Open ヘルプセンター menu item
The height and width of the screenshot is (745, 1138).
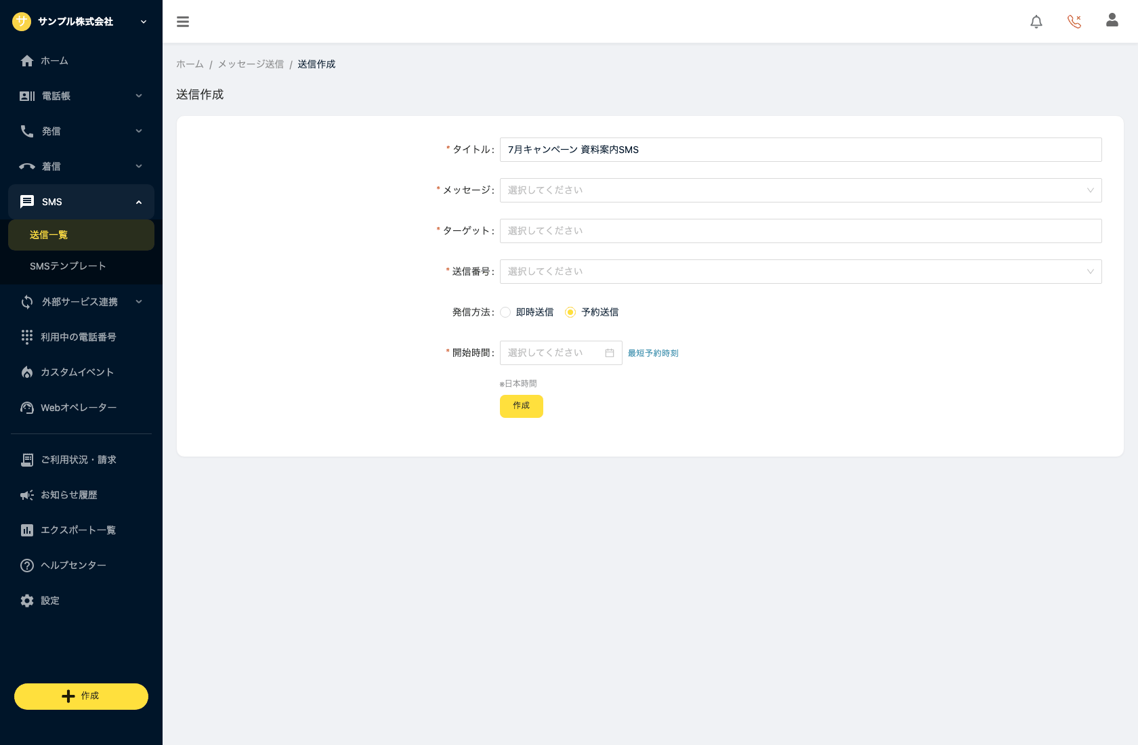(x=81, y=566)
